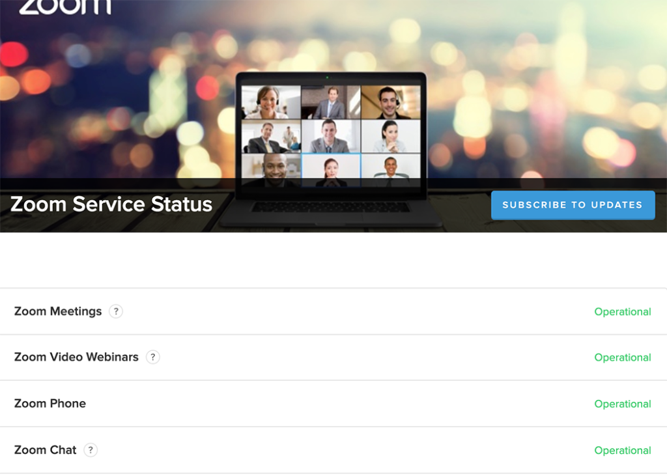Image resolution: width=667 pixels, height=476 pixels.
Task: Open the help icon beside Zoom Meetings
Action: tap(116, 311)
